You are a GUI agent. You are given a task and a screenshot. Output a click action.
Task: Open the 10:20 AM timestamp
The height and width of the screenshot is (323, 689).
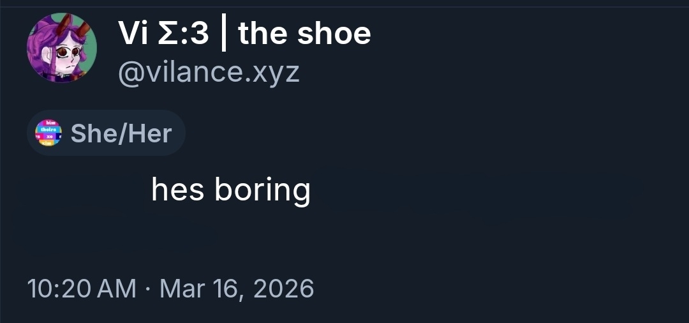click(x=82, y=289)
